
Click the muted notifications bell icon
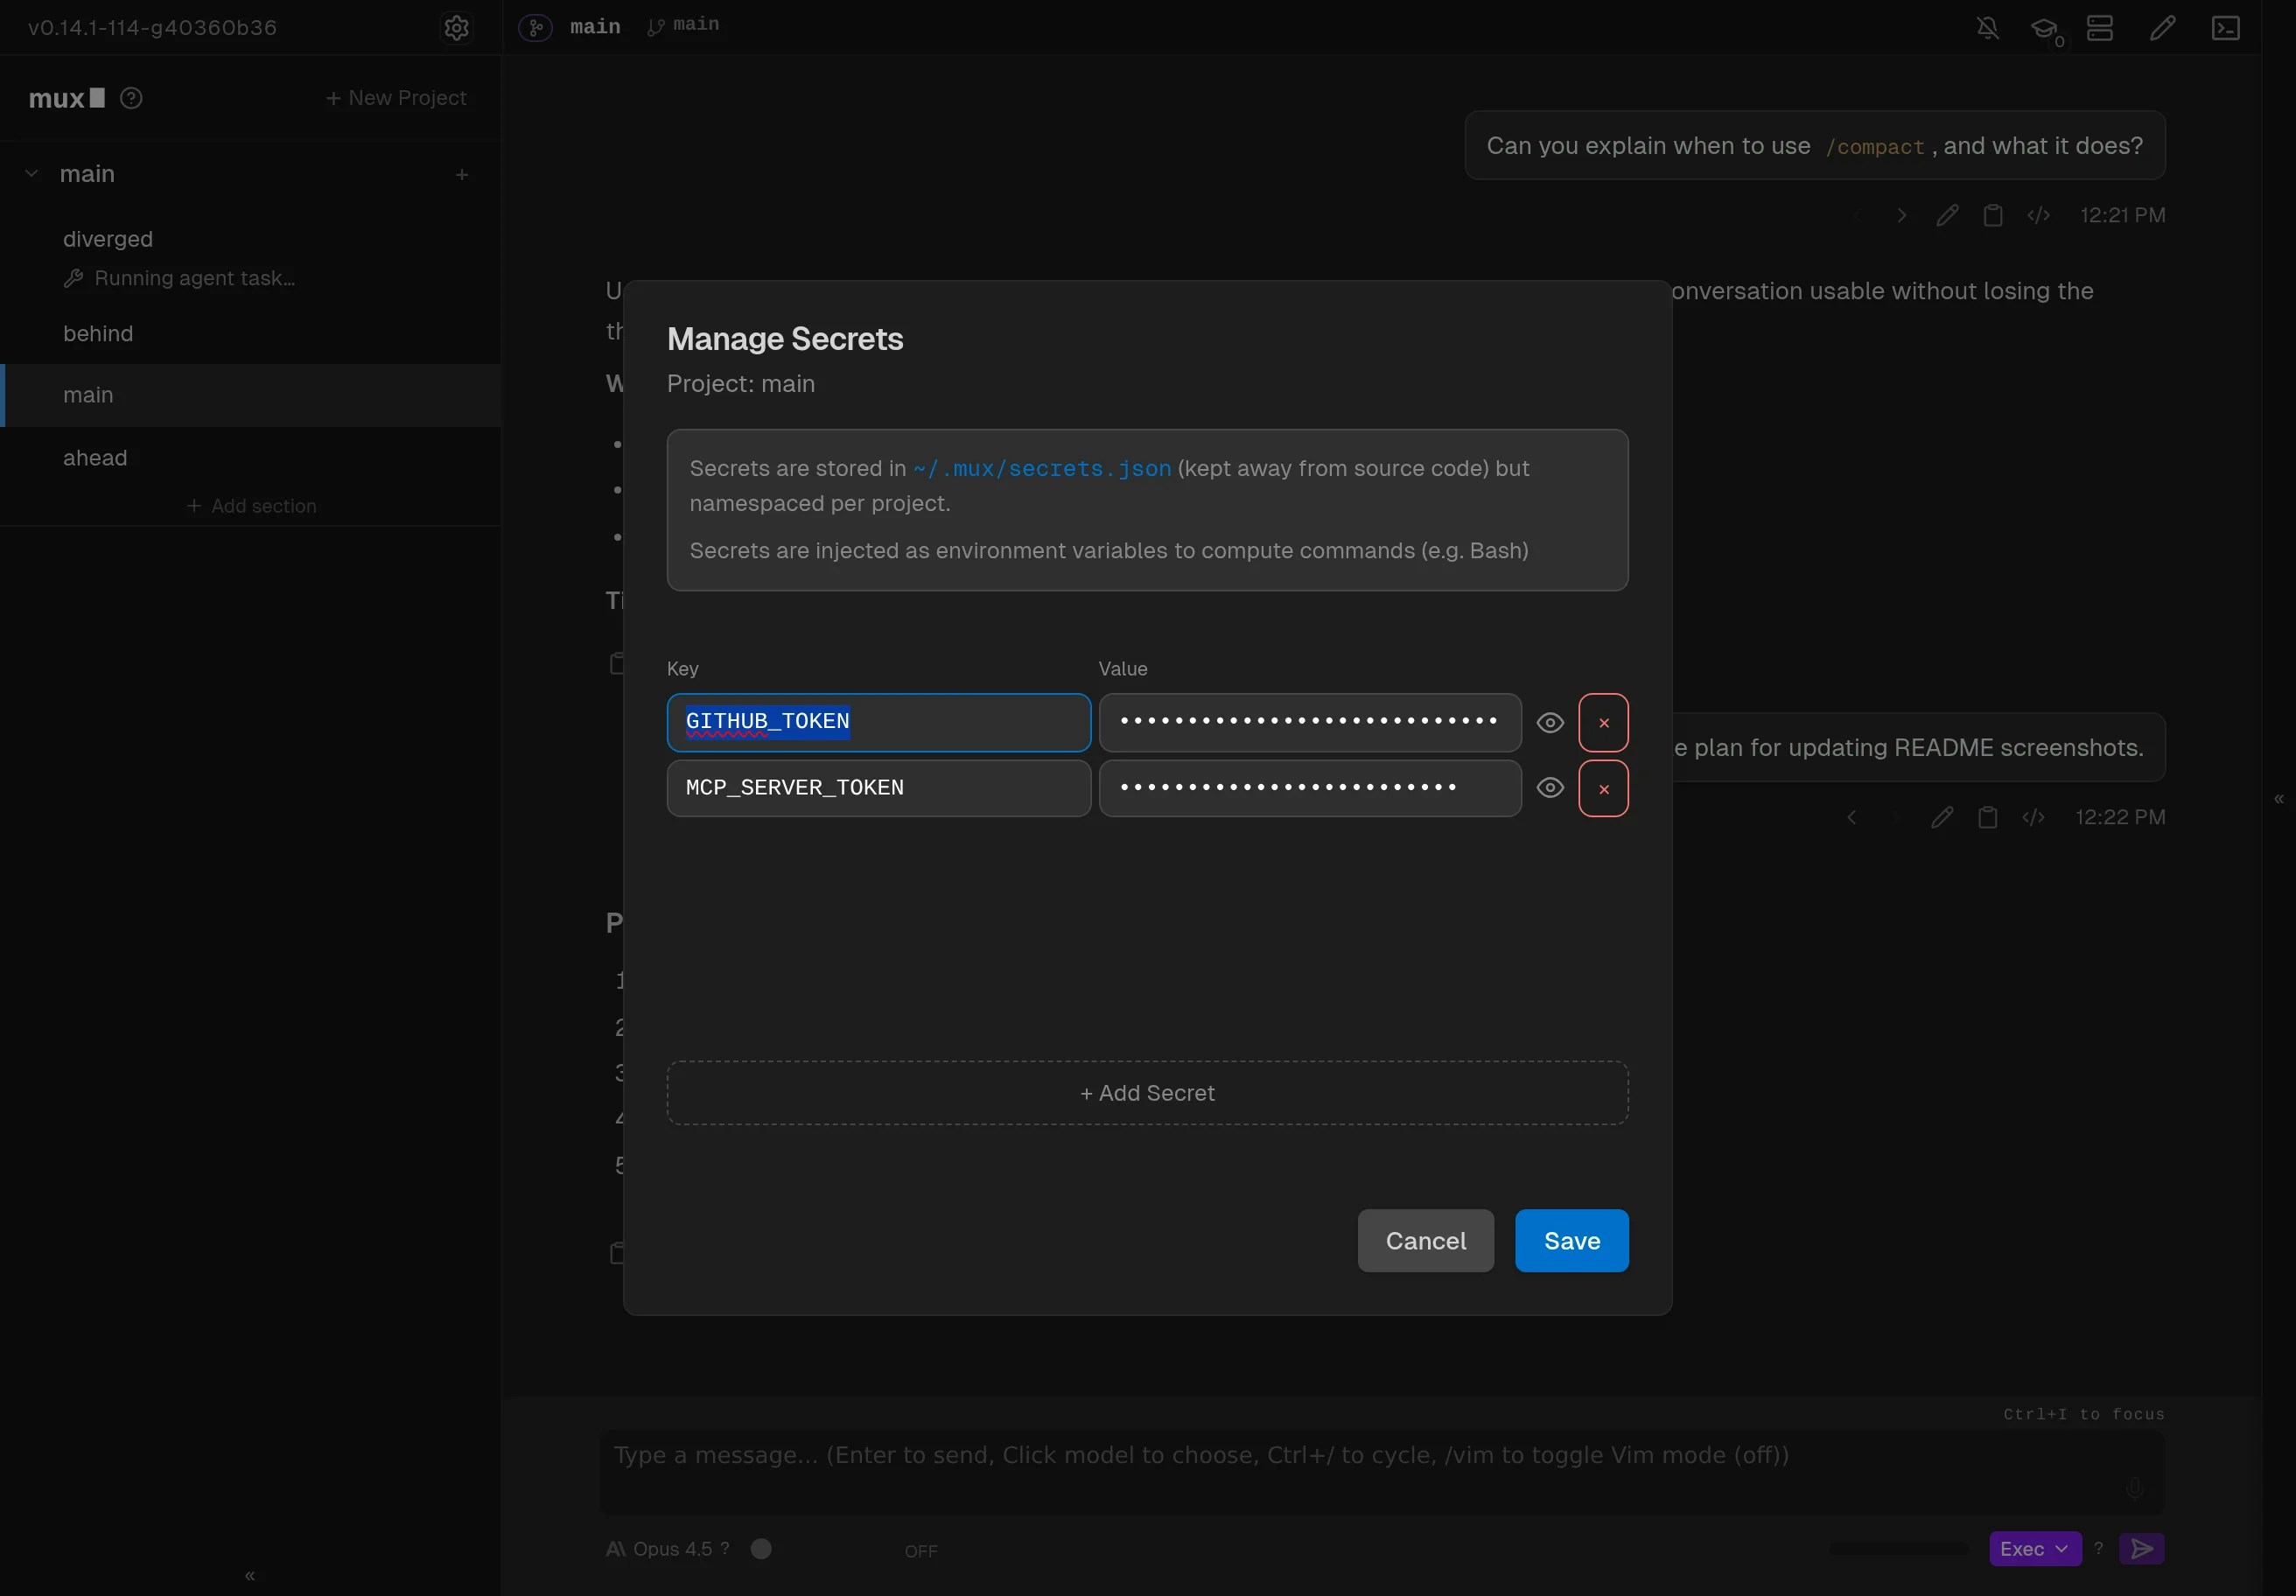point(1988,27)
